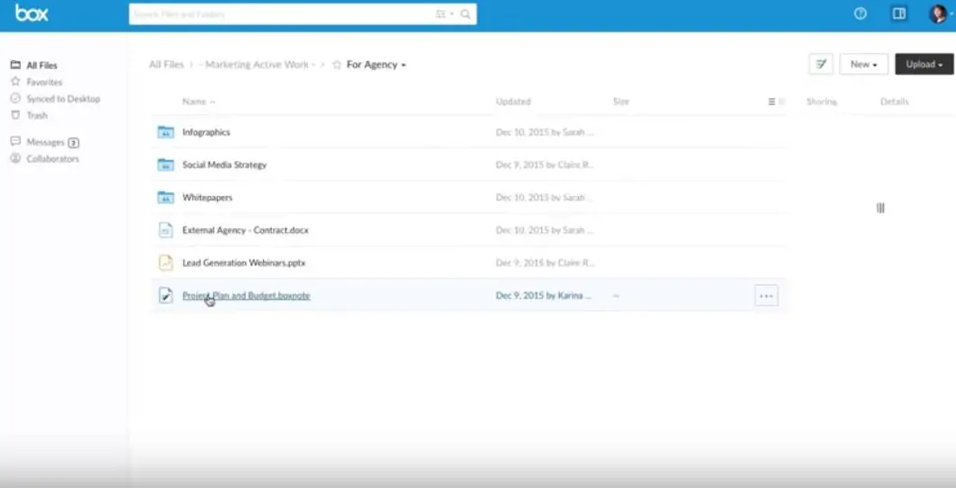
Task: Click the magnifier search icon
Action: point(465,14)
